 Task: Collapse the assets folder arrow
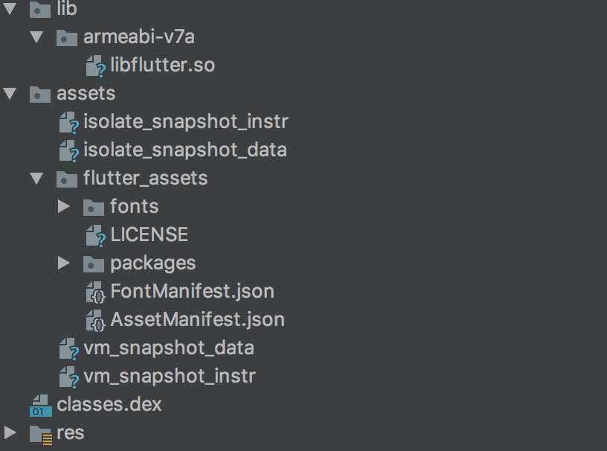point(10,94)
